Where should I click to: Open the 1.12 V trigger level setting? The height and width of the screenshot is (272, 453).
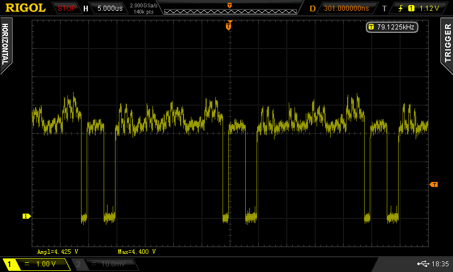click(429, 8)
